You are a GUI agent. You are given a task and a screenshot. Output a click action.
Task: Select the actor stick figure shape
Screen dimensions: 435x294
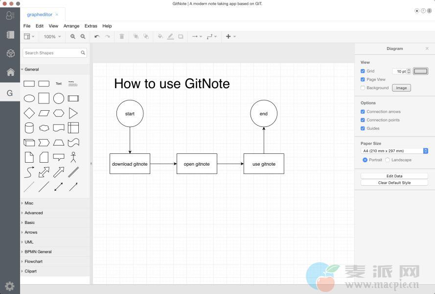[x=73, y=157]
